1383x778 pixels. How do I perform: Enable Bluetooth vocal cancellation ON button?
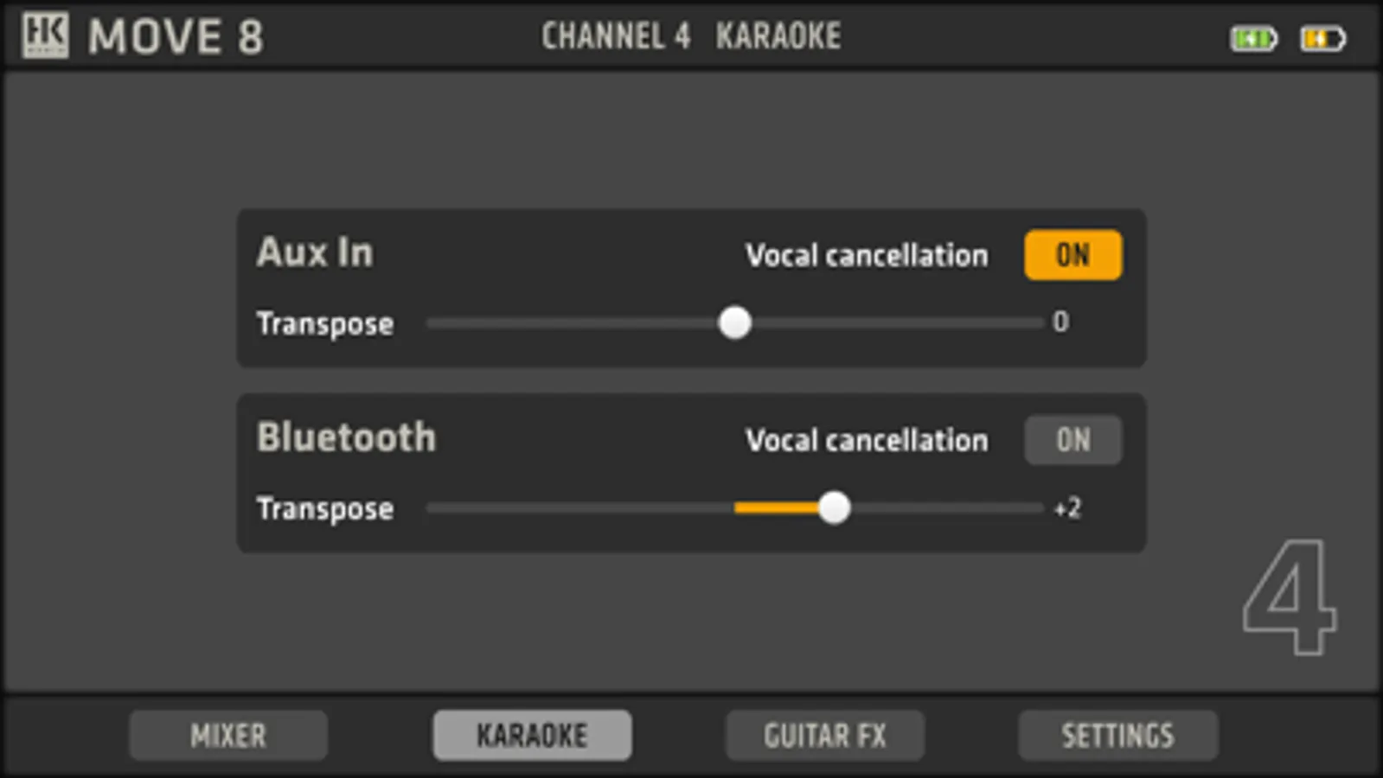coord(1072,440)
